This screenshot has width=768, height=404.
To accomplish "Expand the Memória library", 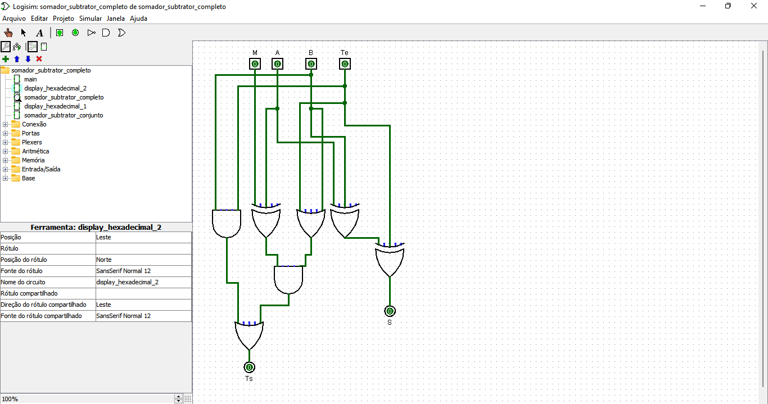I will click(x=6, y=160).
